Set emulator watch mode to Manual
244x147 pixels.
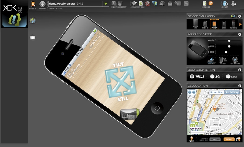[229, 139]
